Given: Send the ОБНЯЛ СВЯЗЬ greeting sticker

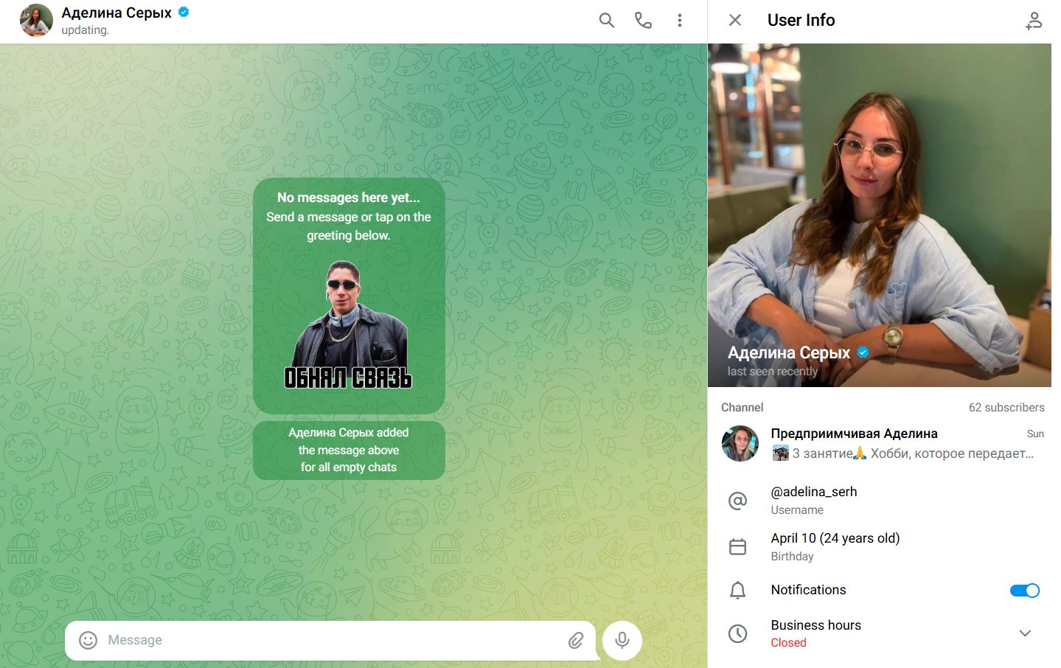Looking at the screenshot, I should tap(348, 324).
